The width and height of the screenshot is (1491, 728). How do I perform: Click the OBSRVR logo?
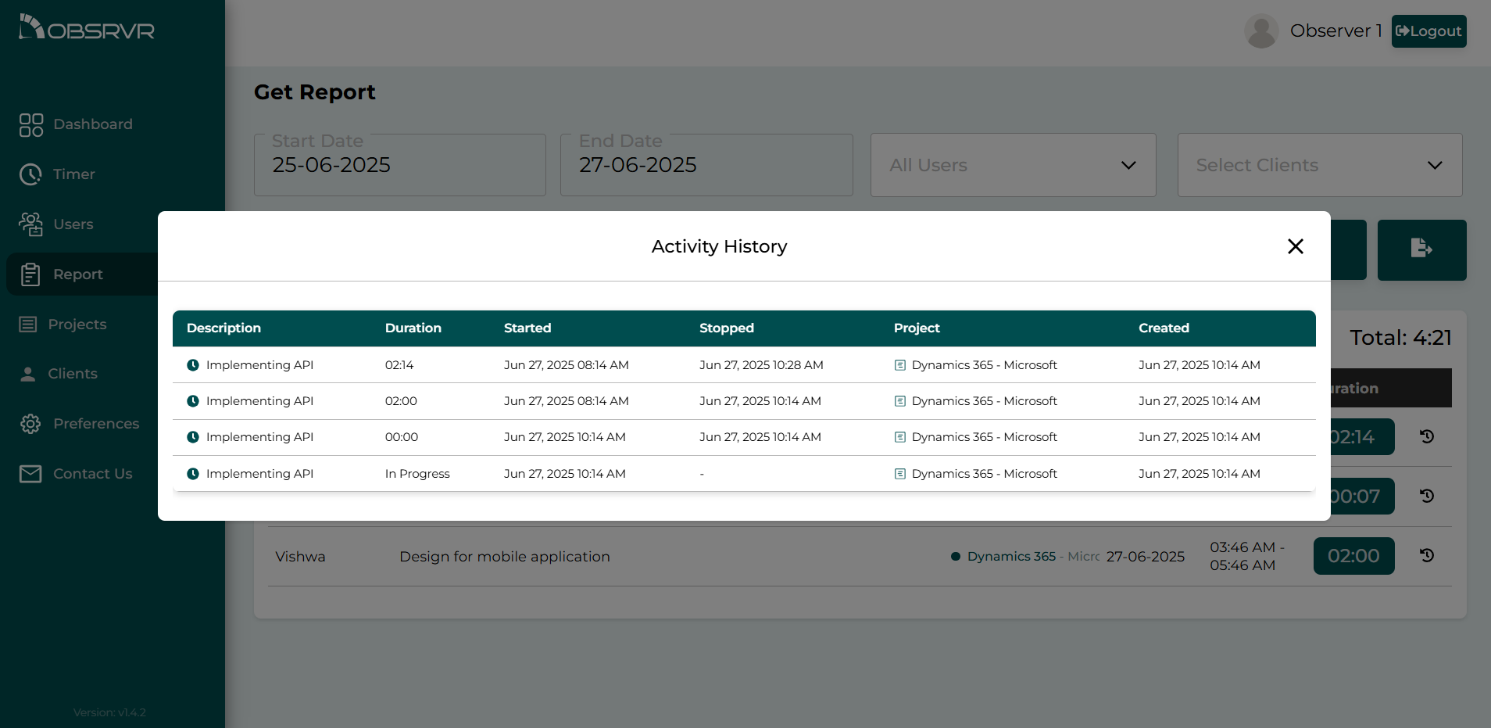coord(87,28)
